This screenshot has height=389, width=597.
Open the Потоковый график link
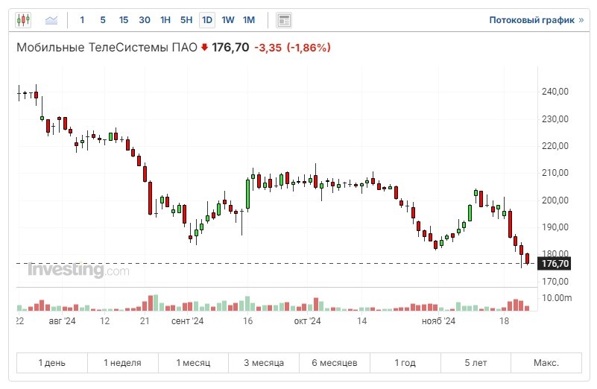[536, 20]
